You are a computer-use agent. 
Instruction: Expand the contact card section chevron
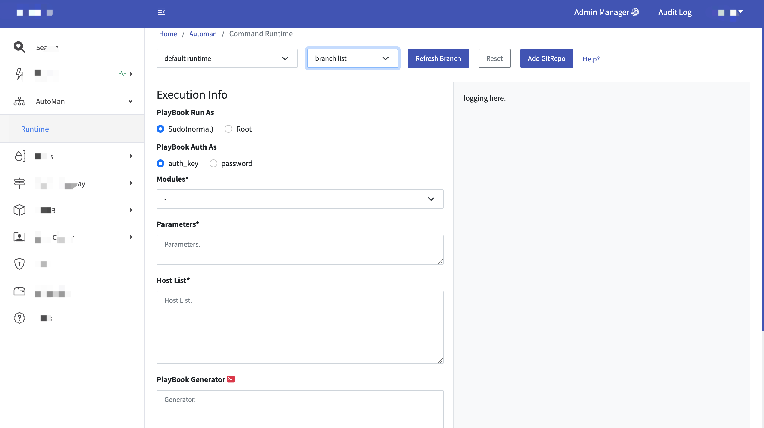(x=131, y=237)
